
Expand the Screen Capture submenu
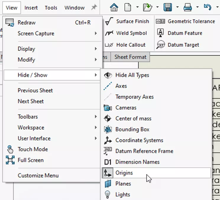pyautogui.click(x=52, y=33)
